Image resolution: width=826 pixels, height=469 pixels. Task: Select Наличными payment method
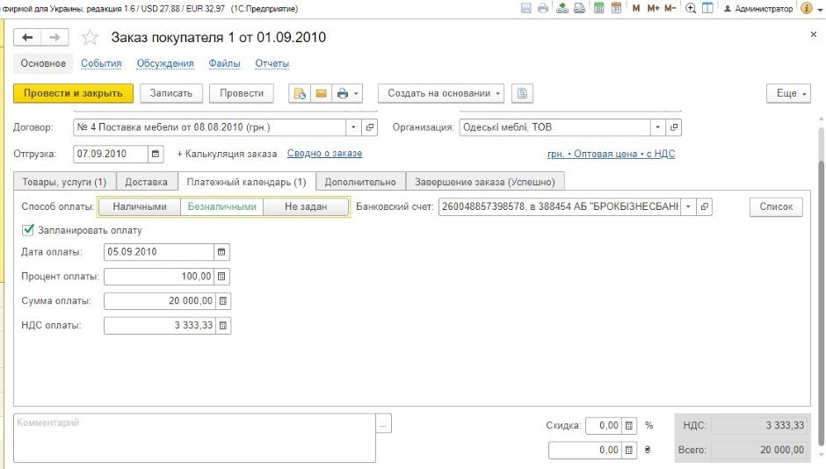(x=139, y=207)
